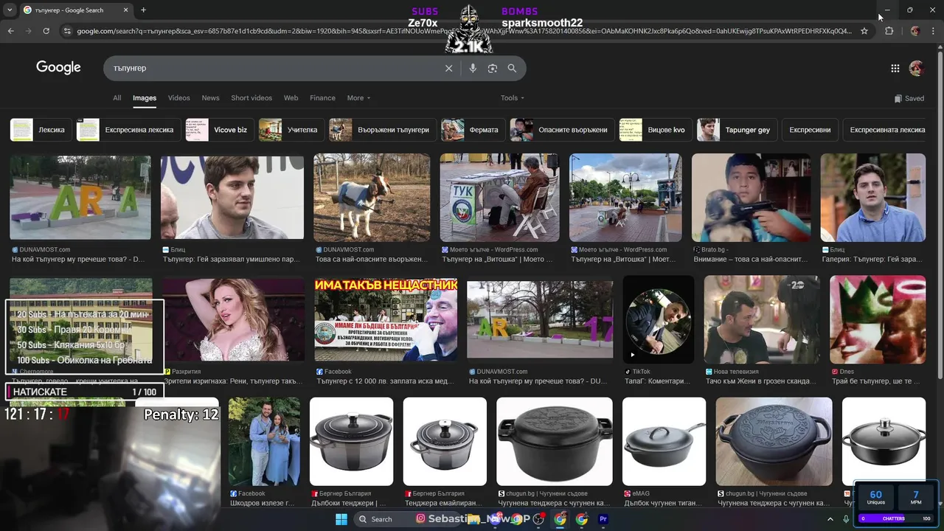This screenshot has height=531, width=944.
Task: Select the 'Tapunger gey' filter chip
Action: (x=737, y=130)
